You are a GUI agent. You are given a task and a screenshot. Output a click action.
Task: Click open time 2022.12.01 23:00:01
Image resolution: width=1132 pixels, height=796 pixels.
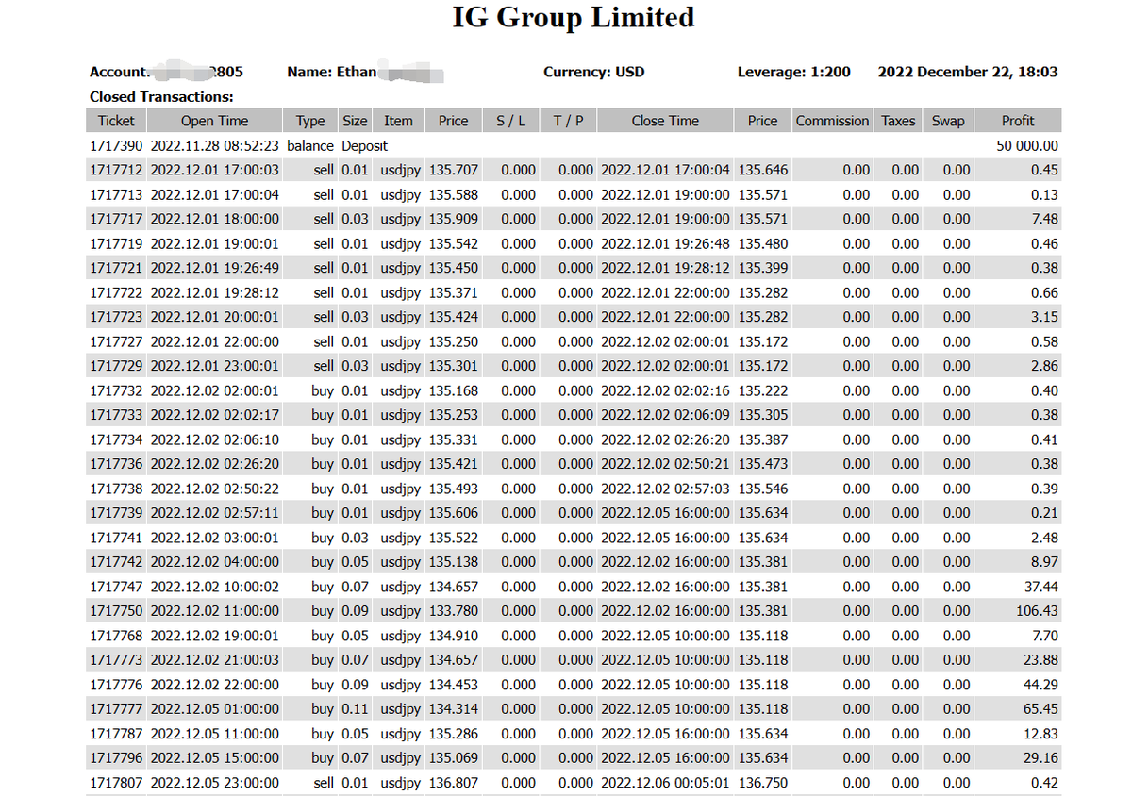point(215,366)
